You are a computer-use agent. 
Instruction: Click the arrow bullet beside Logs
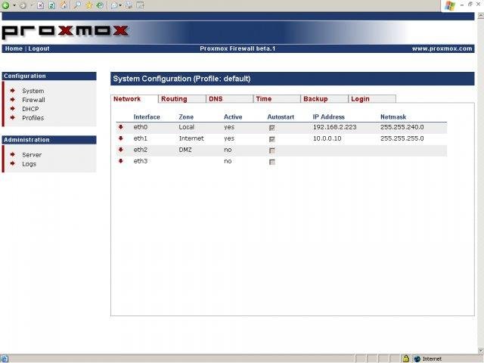pyautogui.click(x=13, y=163)
